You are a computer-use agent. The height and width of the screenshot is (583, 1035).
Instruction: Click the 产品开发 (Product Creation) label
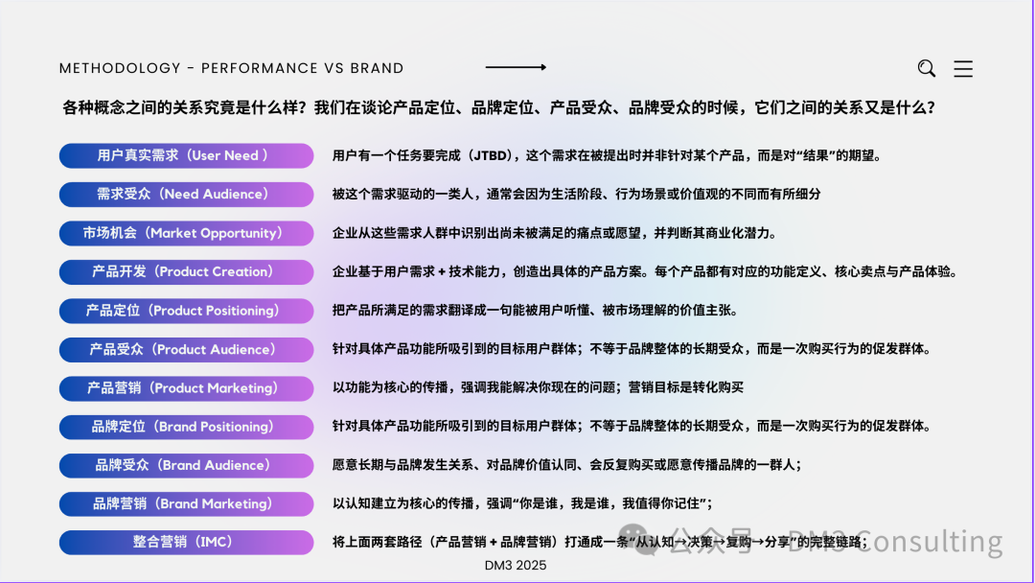coord(186,271)
